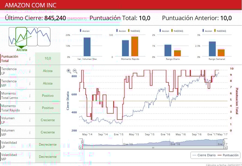
Task: Open info dots for Volumen LP row
Action: [30, 120]
